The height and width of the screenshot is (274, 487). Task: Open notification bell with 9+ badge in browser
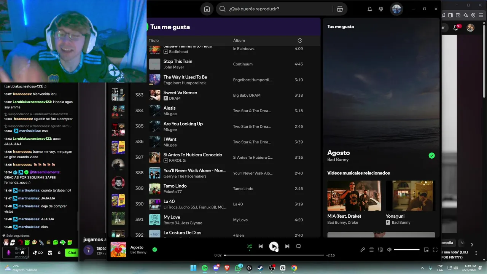tap(456, 27)
